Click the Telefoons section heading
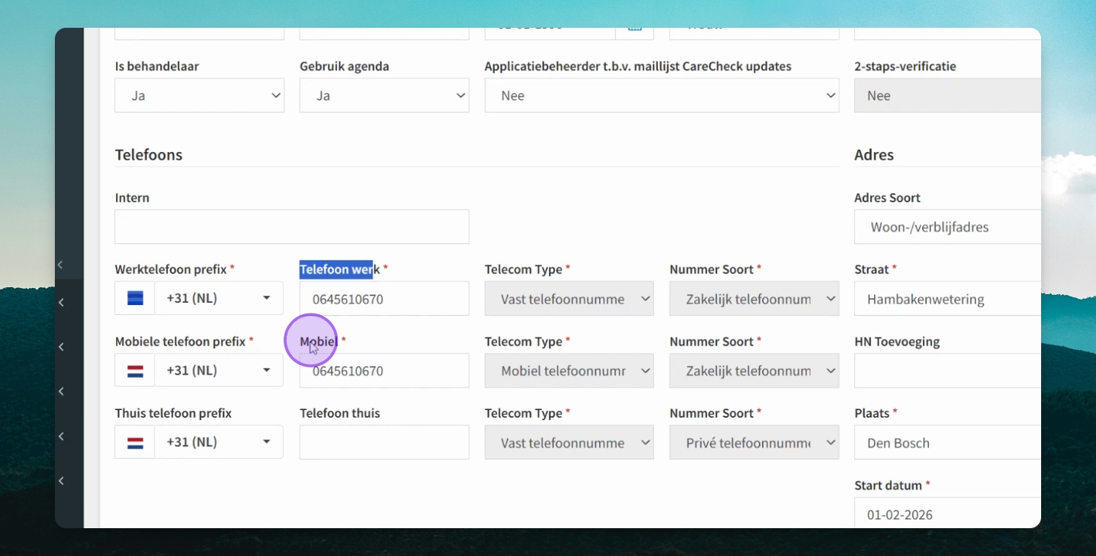The image size is (1096, 556). tap(148, 154)
